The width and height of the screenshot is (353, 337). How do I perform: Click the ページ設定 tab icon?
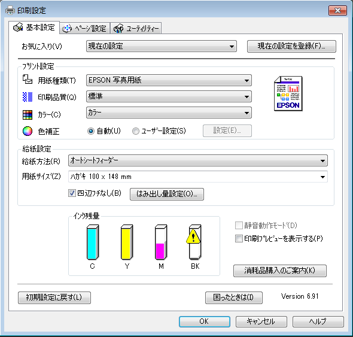[67, 29]
